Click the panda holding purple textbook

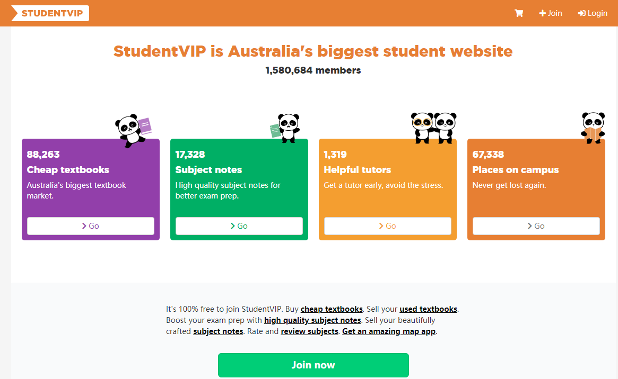[x=133, y=130]
